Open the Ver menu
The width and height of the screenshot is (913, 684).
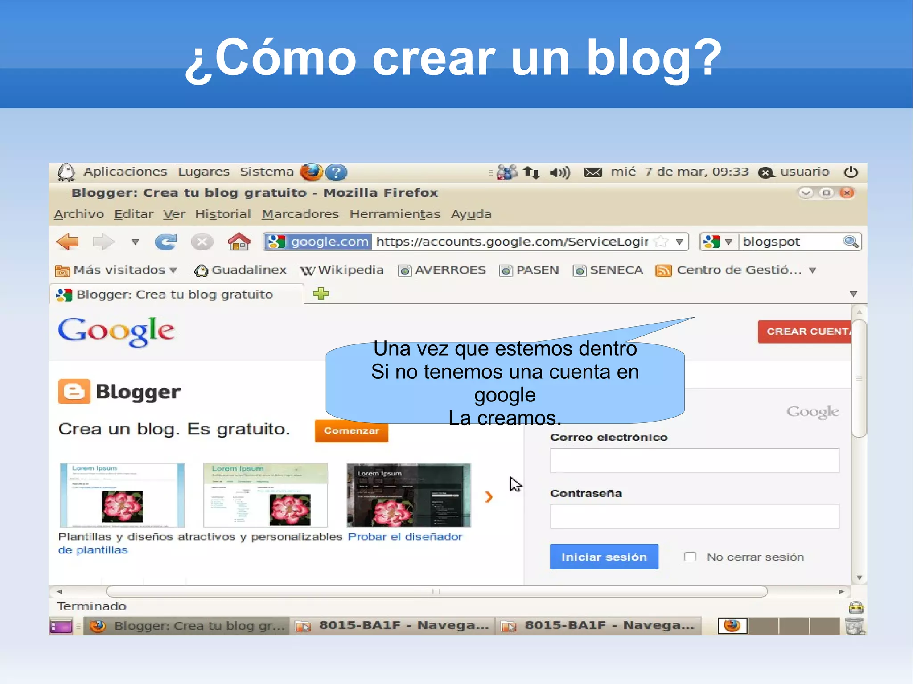pyautogui.click(x=174, y=214)
